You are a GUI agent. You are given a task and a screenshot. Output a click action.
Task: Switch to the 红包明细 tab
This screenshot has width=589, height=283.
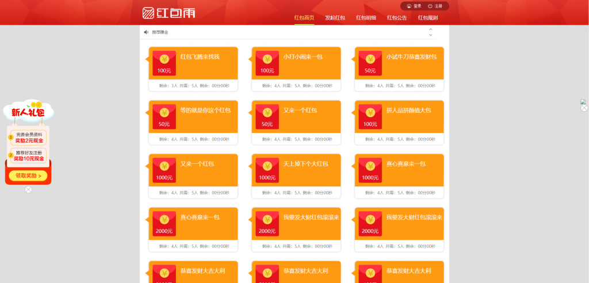tap(366, 18)
